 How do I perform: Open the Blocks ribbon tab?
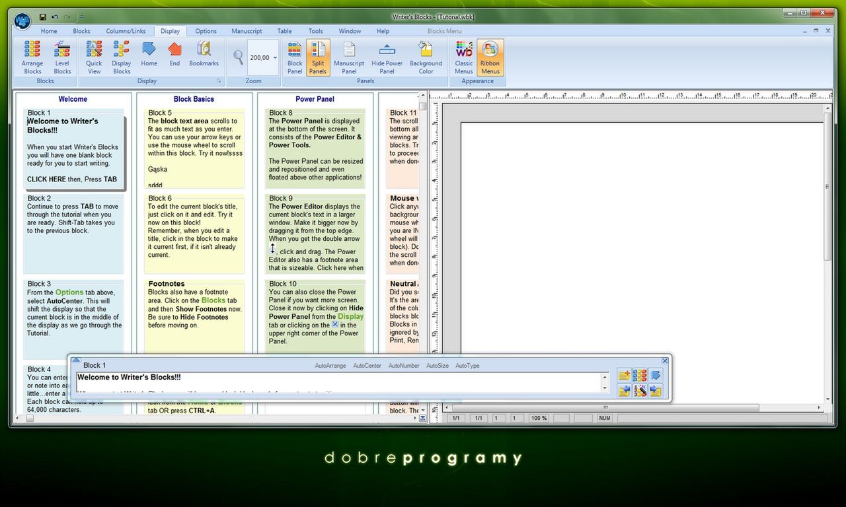[82, 31]
